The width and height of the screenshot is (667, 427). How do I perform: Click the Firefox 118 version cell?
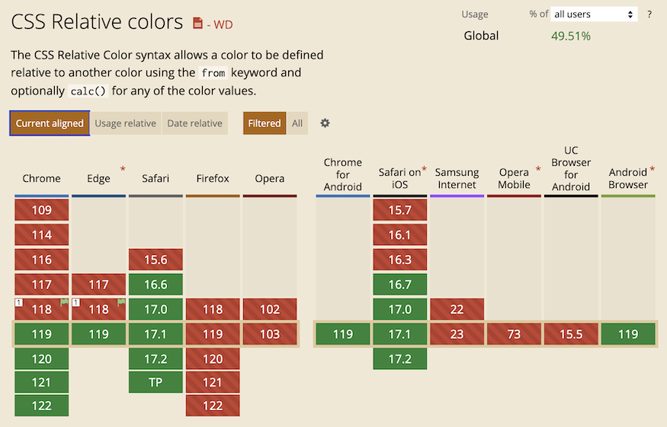(213, 309)
